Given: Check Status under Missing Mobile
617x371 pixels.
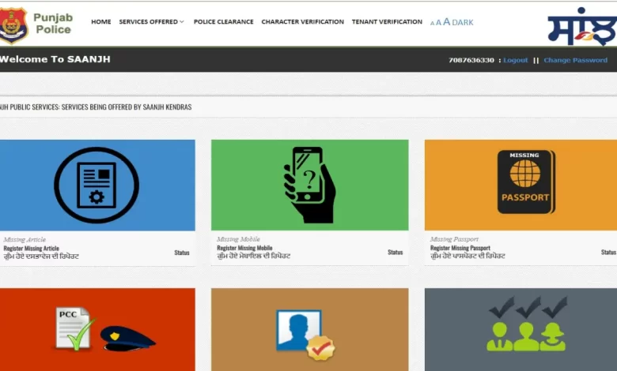Looking at the screenshot, I should (395, 253).
